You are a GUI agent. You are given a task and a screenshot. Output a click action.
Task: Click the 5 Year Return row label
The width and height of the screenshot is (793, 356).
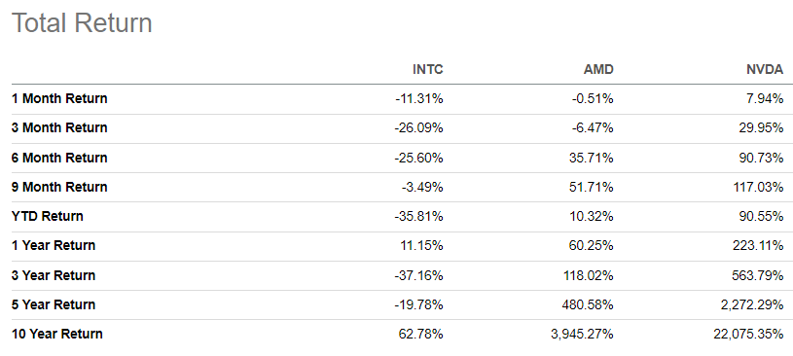pos(54,304)
